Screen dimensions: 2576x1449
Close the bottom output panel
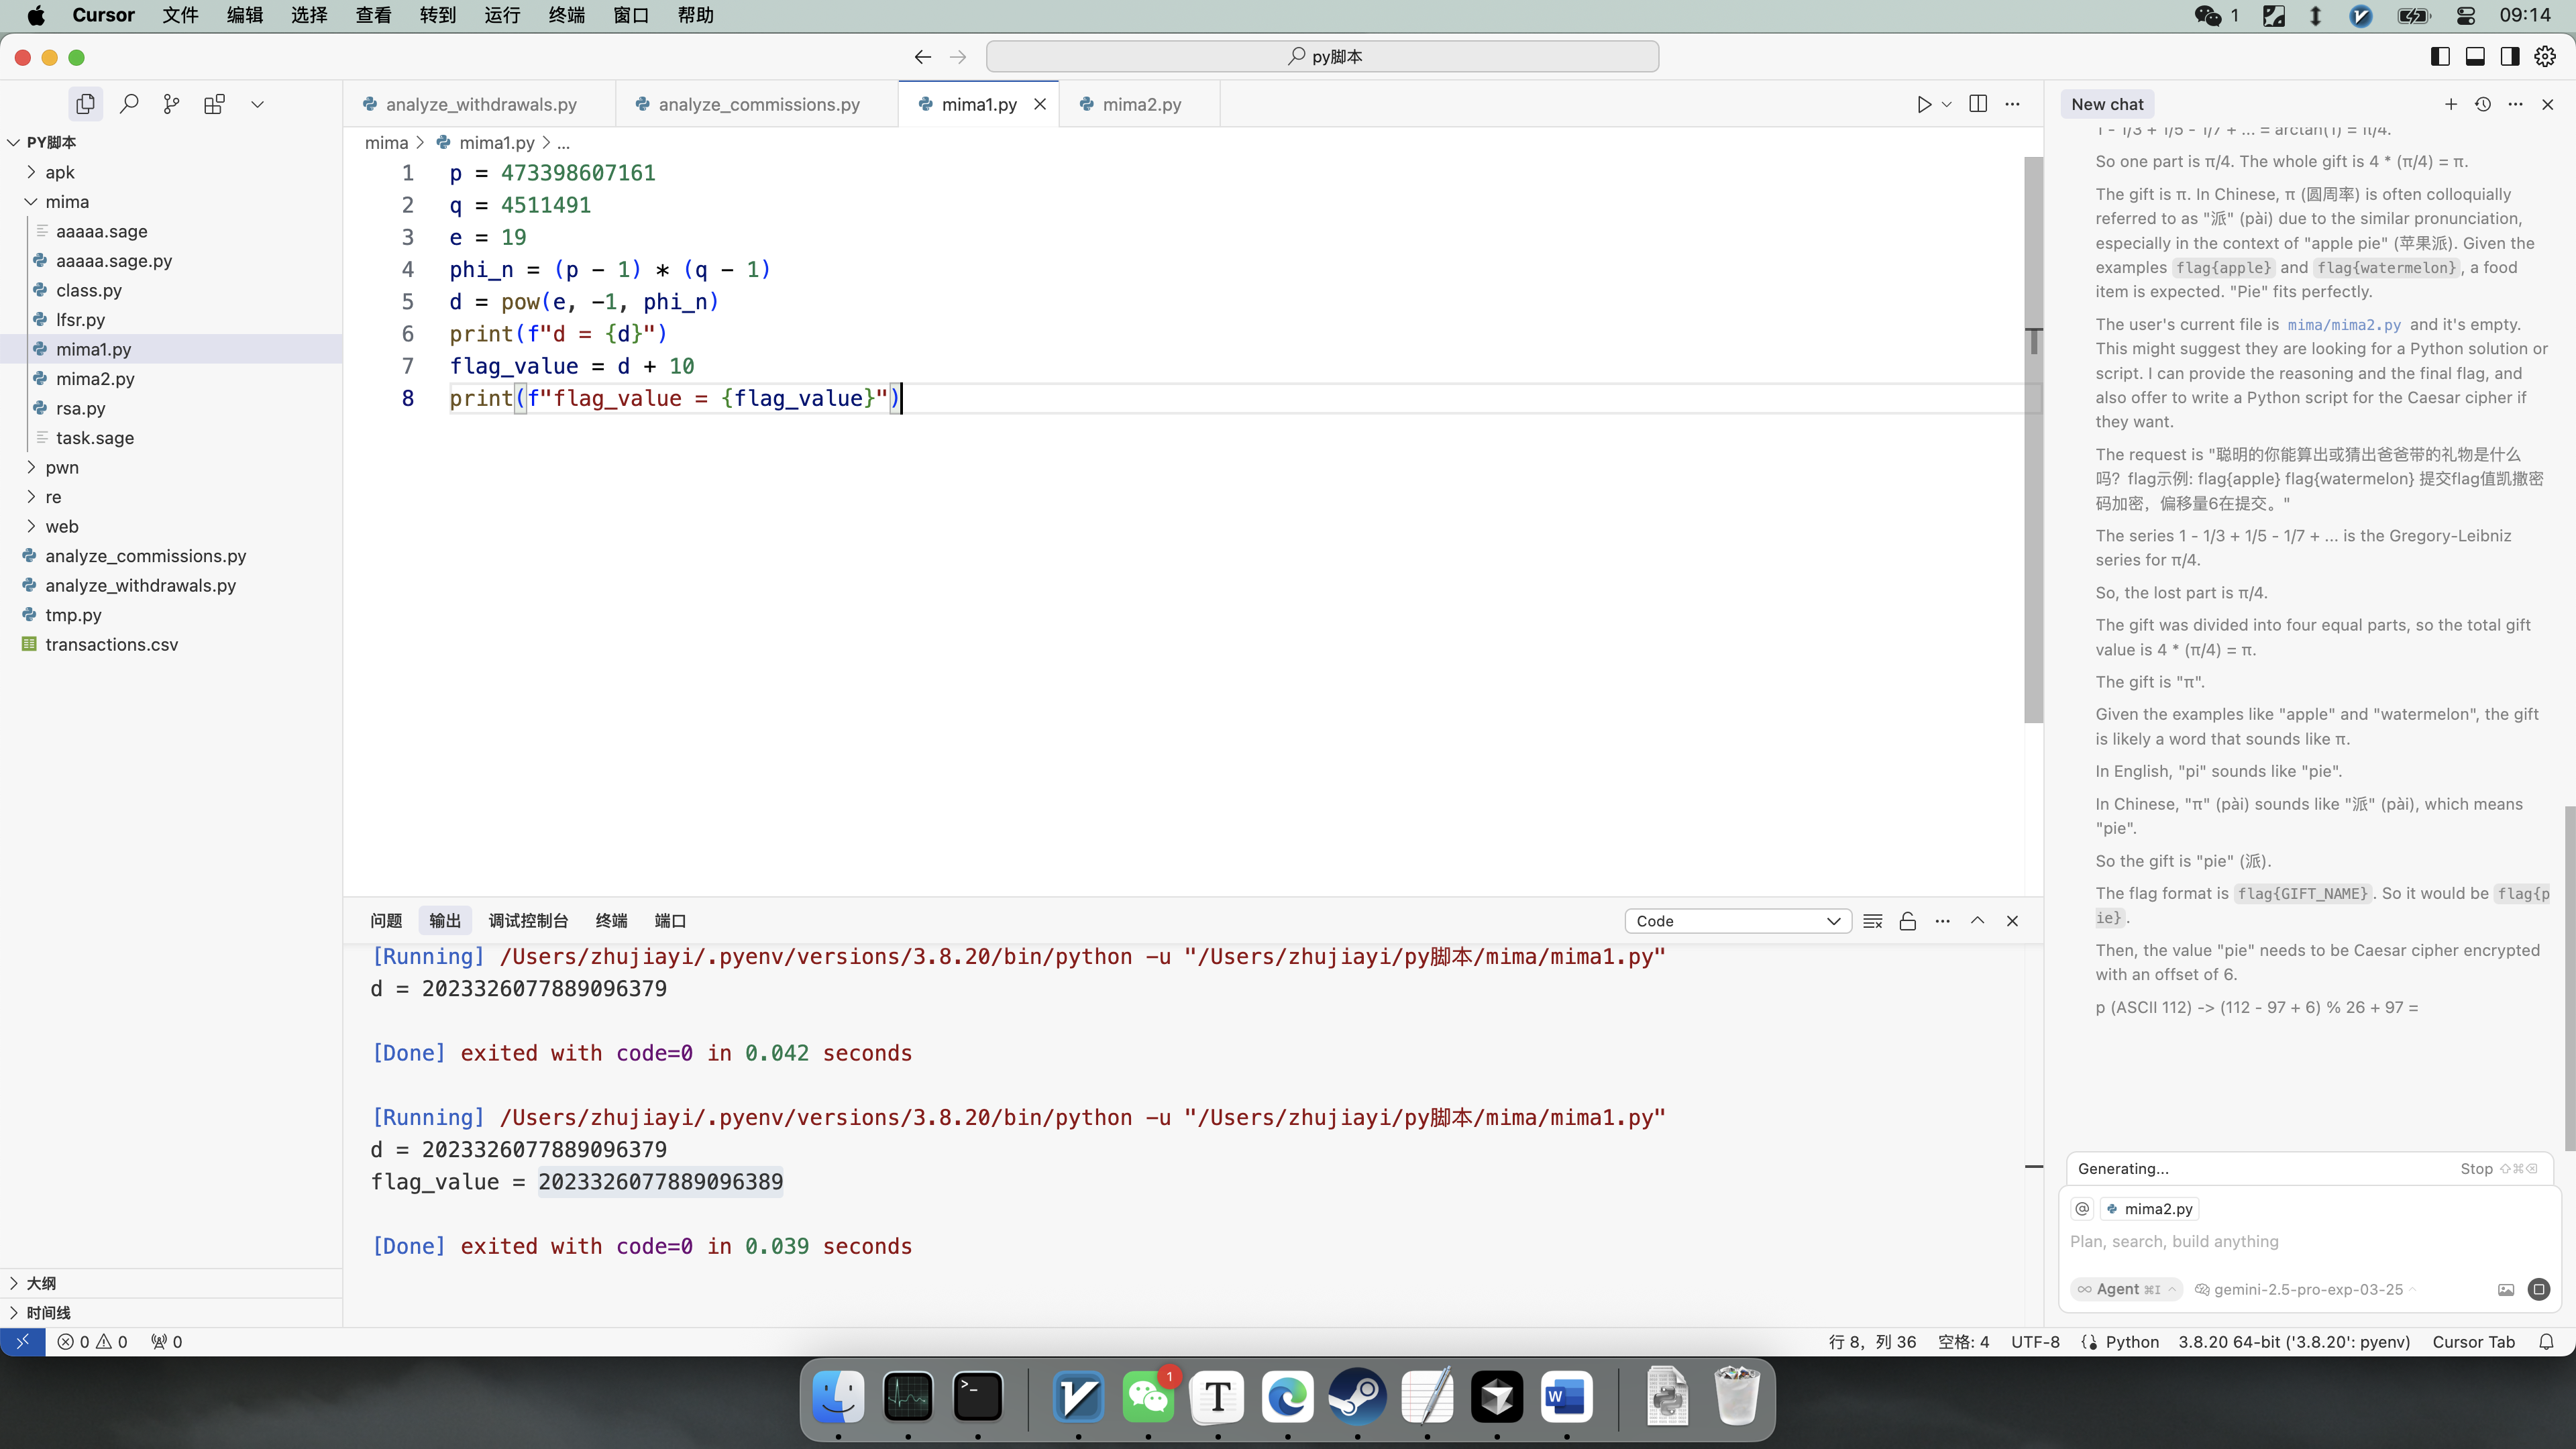coord(2012,921)
